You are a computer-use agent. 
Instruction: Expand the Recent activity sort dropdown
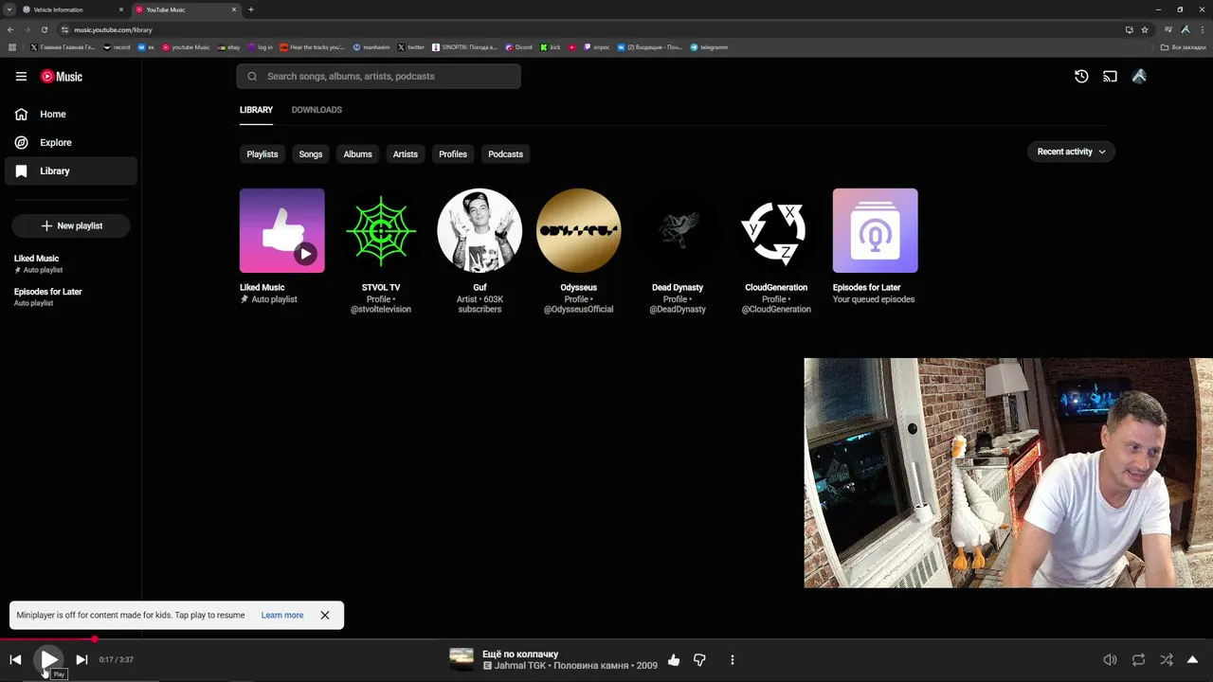(x=1071, y=152)
